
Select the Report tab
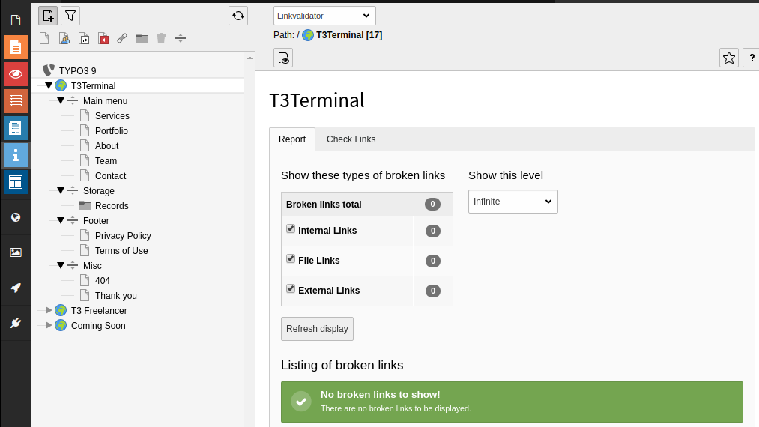coord(292,139)
